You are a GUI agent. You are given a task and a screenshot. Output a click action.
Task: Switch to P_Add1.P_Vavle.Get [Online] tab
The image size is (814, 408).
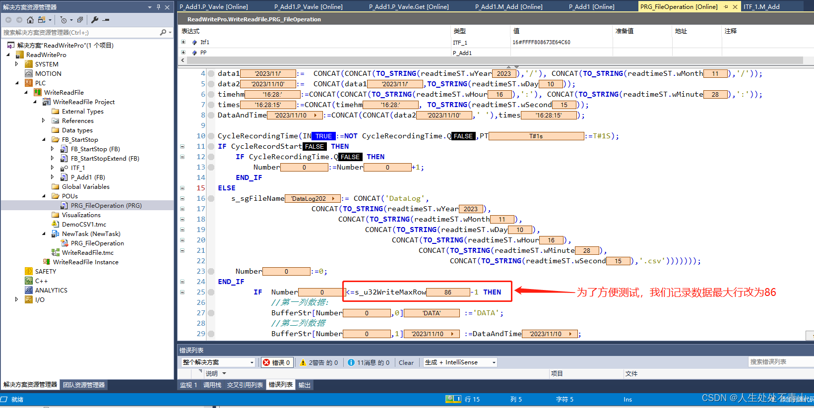tap(409, 6)
